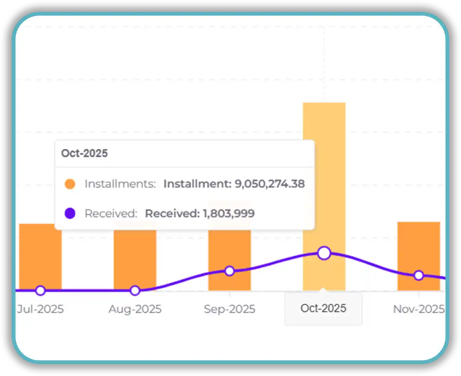Click the highlighted Oct-2025 axis label

pyautogui.click(x=323, y=308)
